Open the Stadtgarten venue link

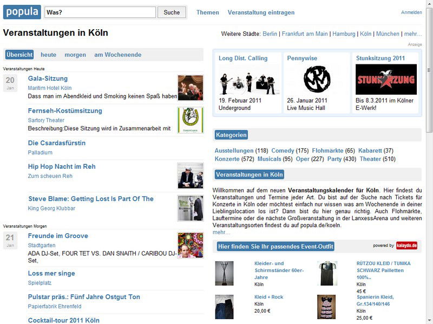tap(42, 245)
